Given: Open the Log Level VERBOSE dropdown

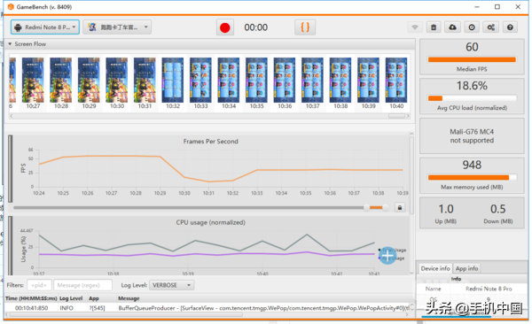Looking at the screenshot, I should (x=171, y=285).
